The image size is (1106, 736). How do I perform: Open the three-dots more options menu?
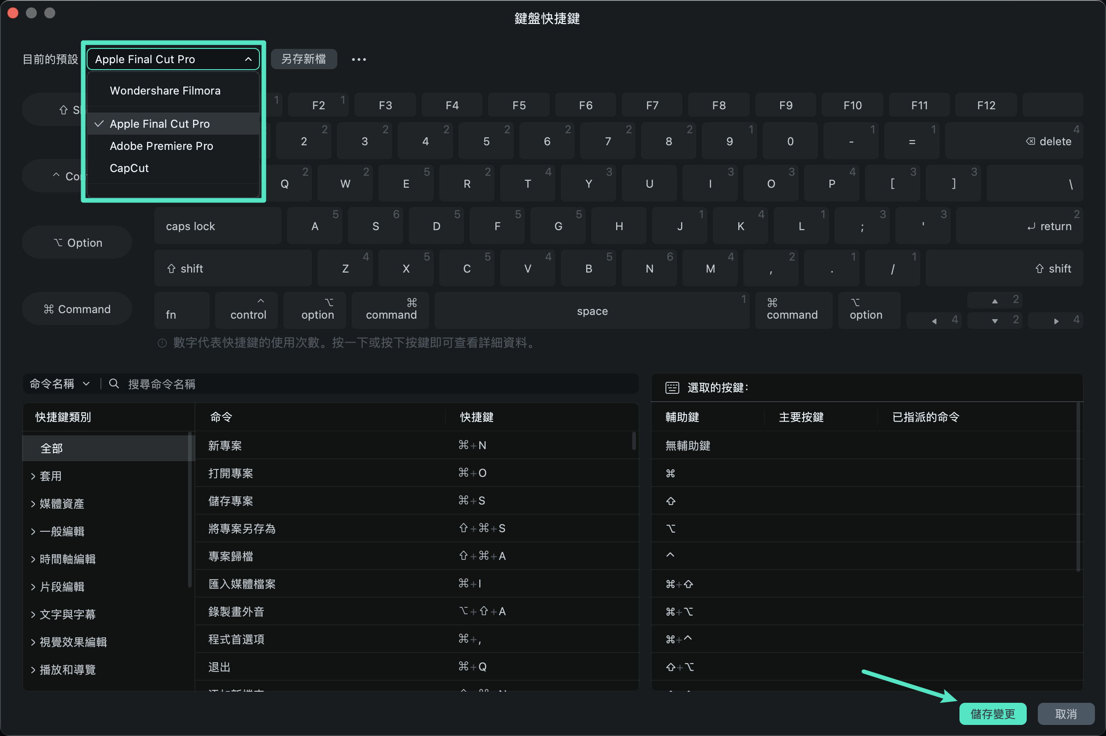(x=359, y=59)
